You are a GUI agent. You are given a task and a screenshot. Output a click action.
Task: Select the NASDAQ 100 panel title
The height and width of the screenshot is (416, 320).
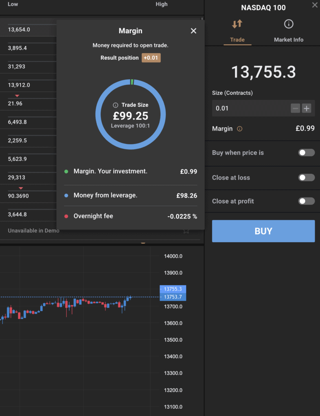263,8
